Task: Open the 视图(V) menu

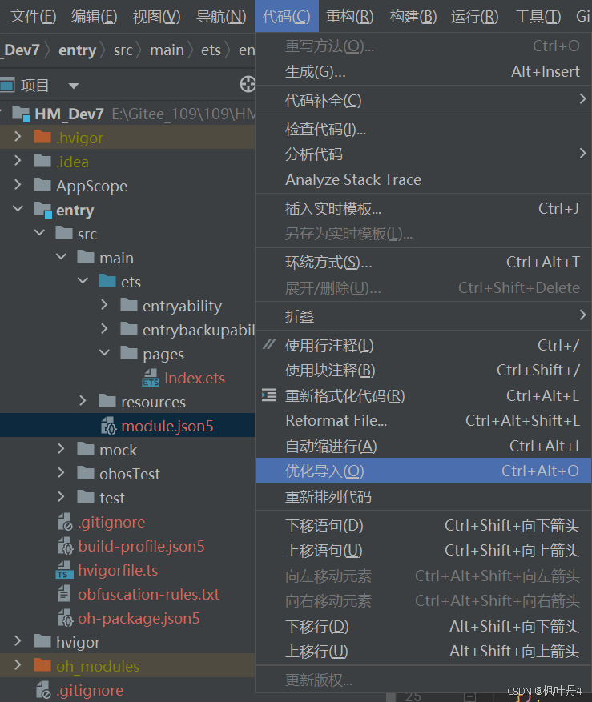Action: 157,17
